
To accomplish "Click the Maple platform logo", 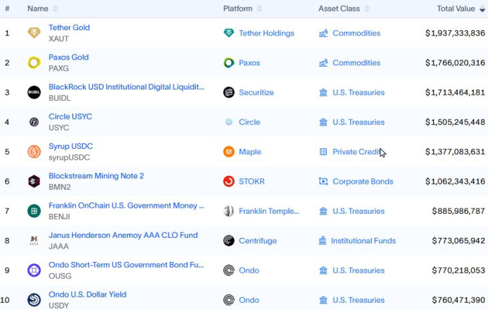I will coord(229,152).
